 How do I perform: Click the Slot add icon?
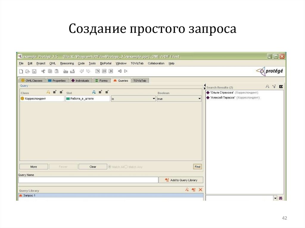tap(100, 92)
